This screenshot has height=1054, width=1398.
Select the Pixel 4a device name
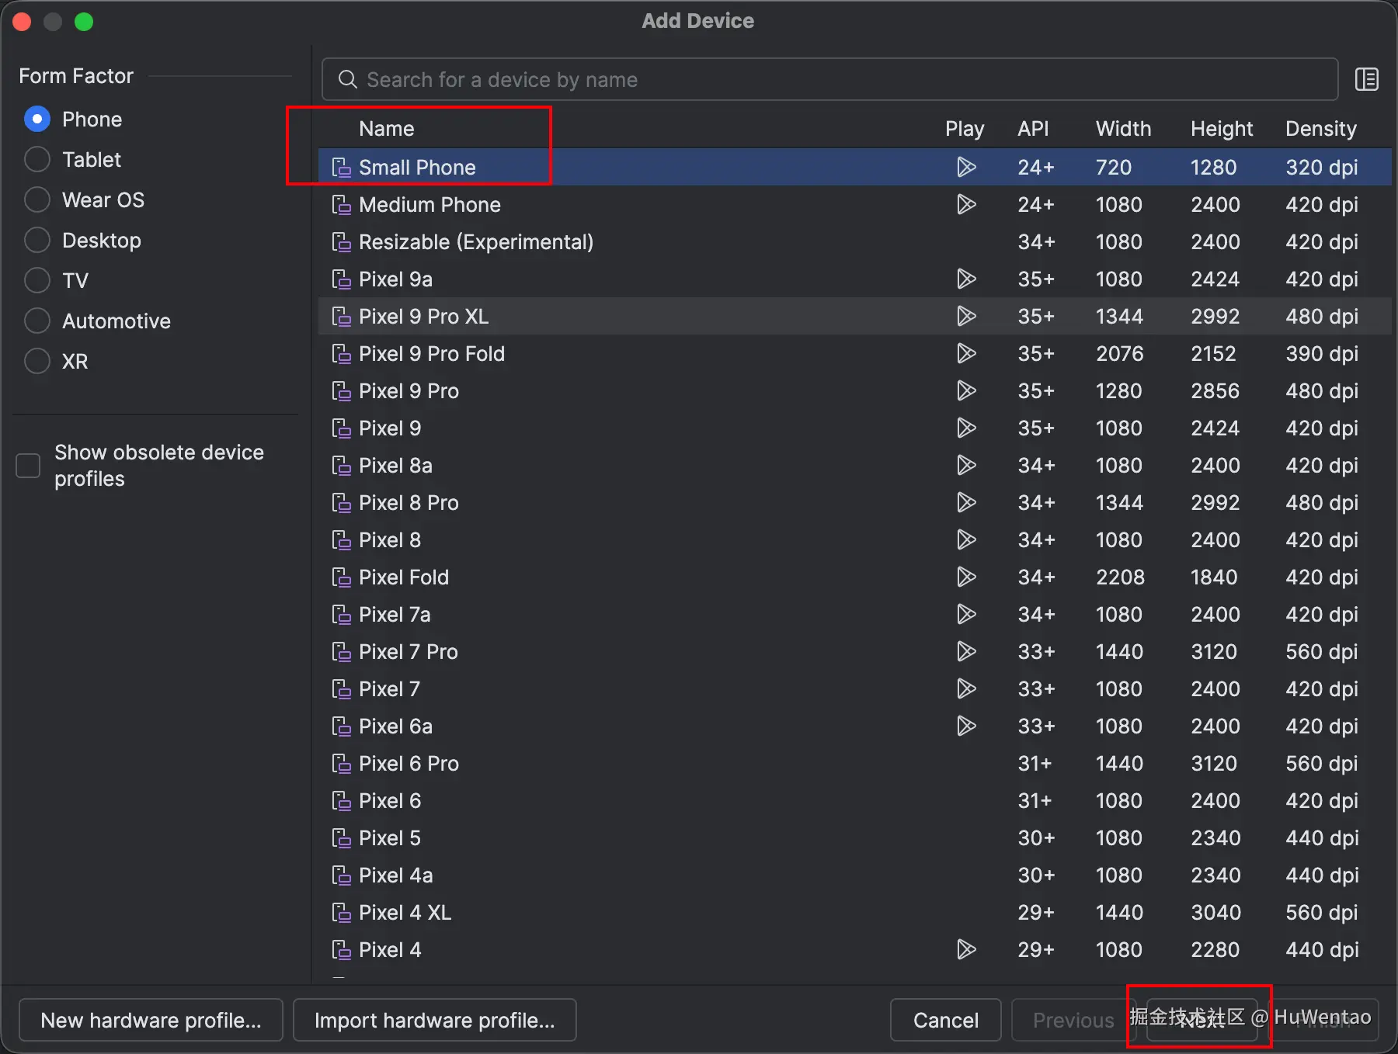click(395, 875)
